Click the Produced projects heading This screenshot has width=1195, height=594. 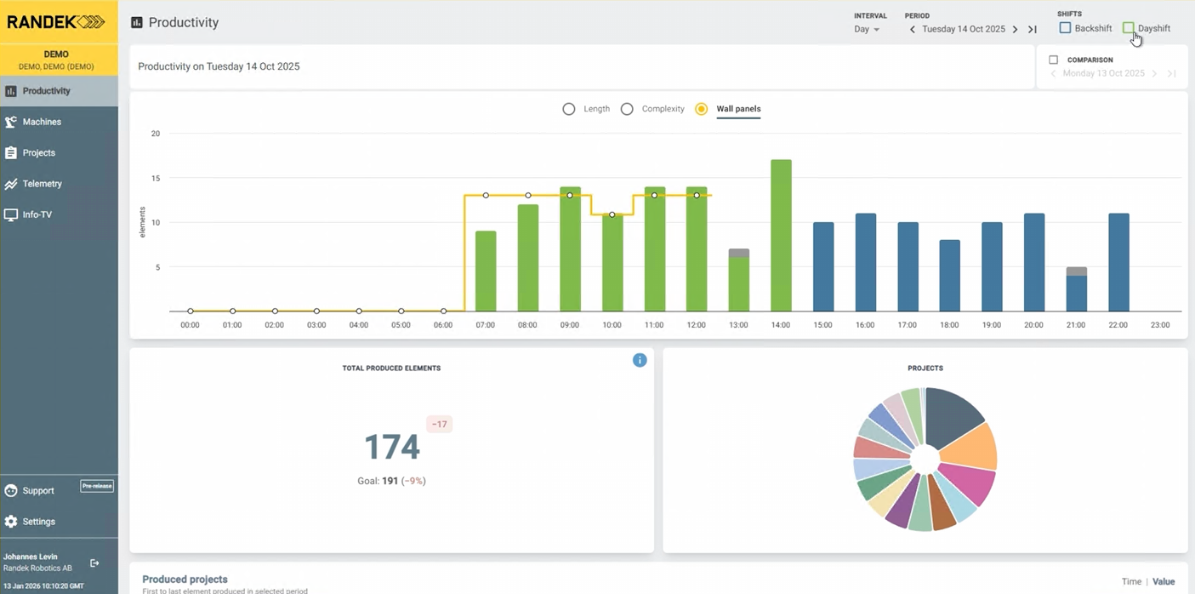(x=185, y=580)
